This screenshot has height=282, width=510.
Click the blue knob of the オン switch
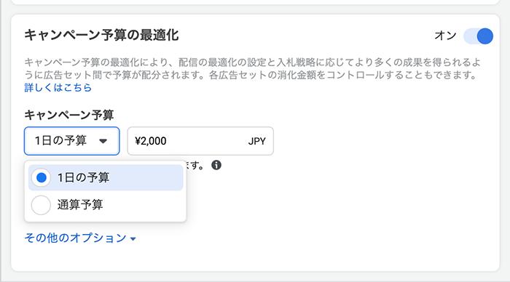point(484,36)
